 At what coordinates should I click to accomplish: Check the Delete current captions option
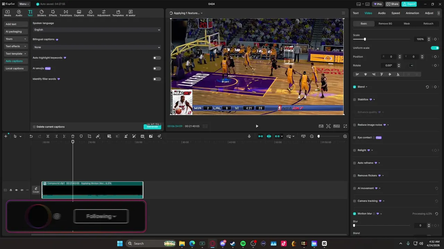tap(34, 127)
